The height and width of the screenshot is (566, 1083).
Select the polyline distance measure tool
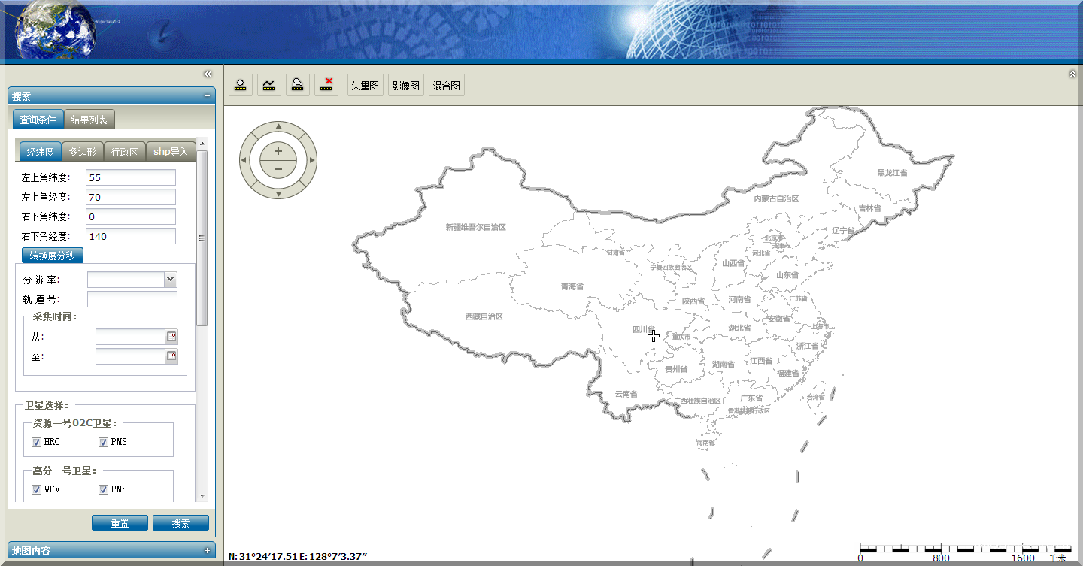click(269, 85)
